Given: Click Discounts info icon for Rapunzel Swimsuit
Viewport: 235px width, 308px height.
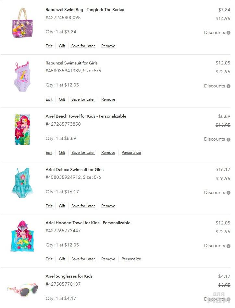Looking at the screenshot, I should pyautogui.click(x=229, y=86).
